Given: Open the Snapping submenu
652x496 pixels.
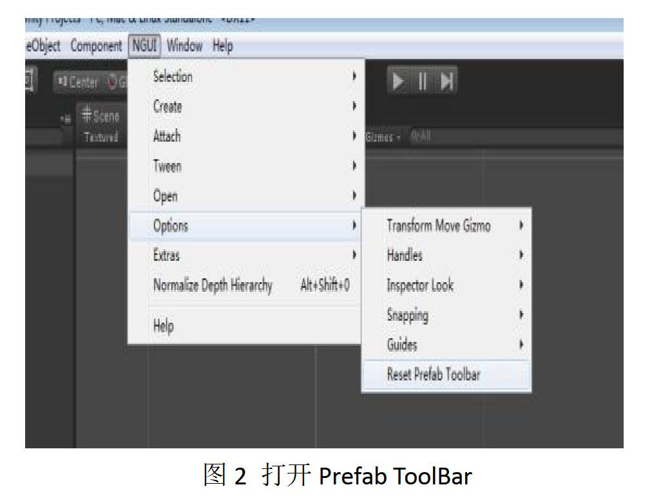Looking at the screenshot, I should coord(447,315).
